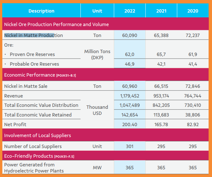The image size is (212, 177).
Task: Click the Description column header
Action: click(x=41, y=11)
